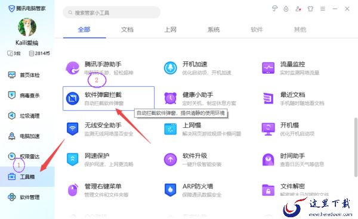358x219 pixels.
Task: Click 网速保护 shield icon
Action: [73, 159]
